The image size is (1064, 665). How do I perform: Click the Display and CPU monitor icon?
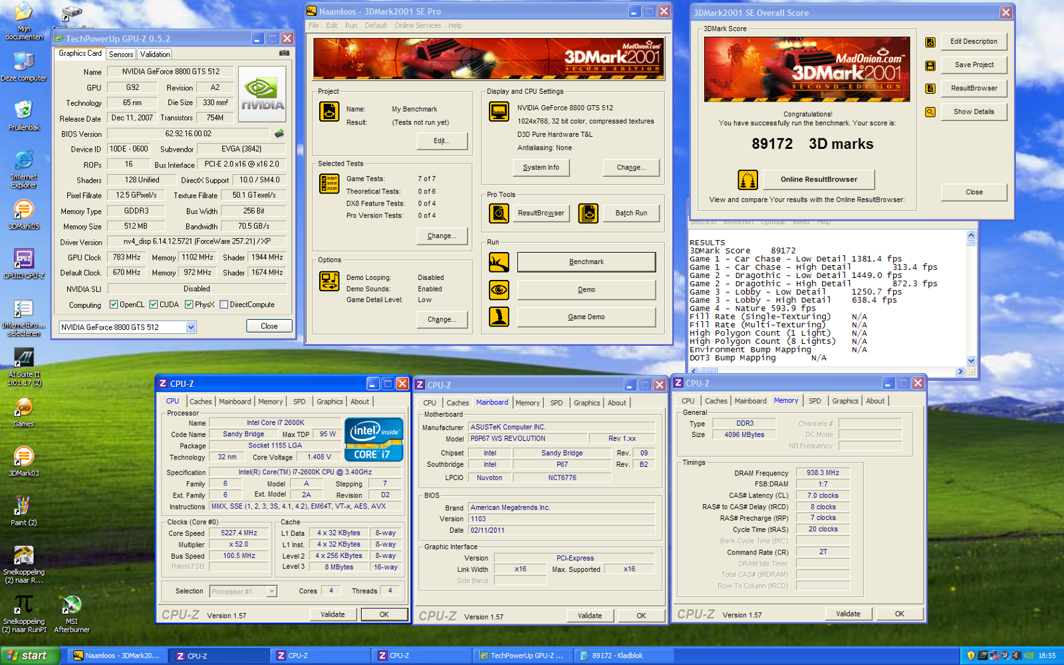pyautogui.click(x=499, y=112)
